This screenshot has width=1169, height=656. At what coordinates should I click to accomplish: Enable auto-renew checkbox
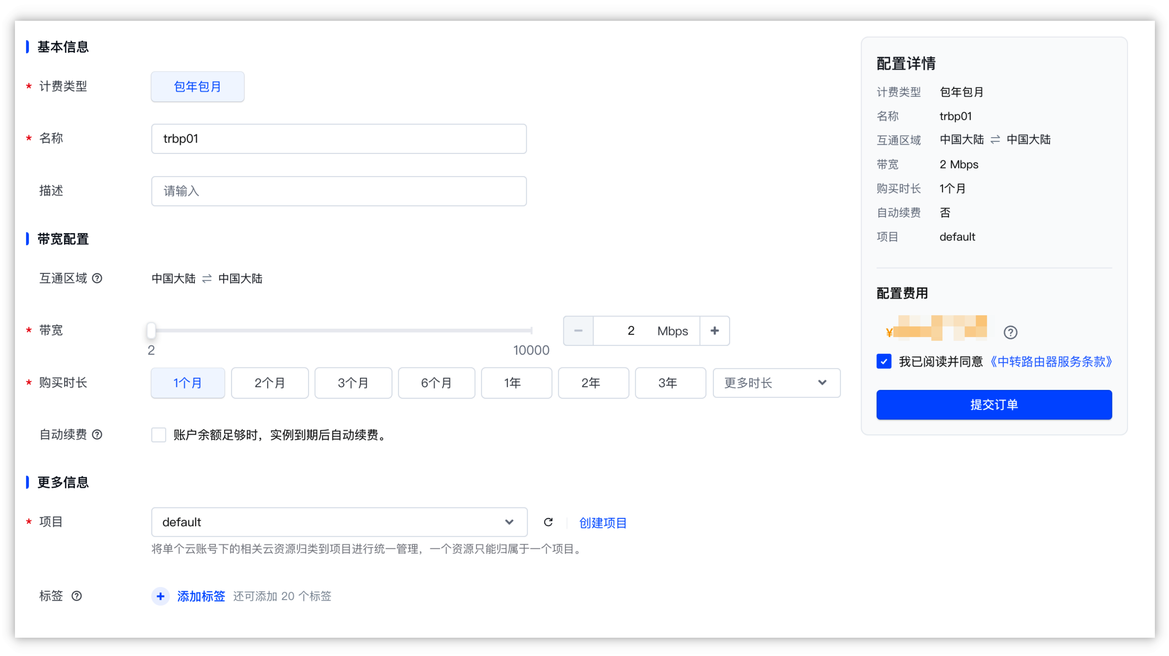tap(158, 434)
